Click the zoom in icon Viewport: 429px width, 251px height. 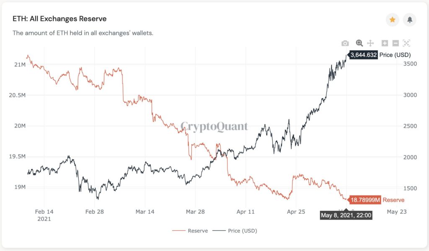click(384, 43)
